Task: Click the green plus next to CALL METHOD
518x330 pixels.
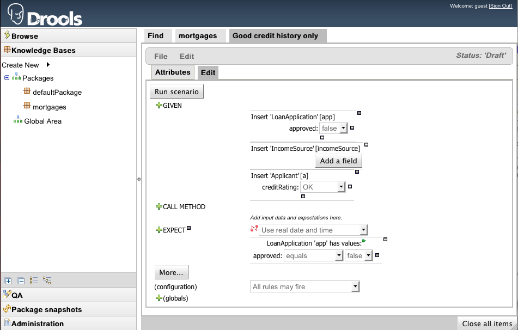Action: click(159, 207)
